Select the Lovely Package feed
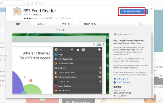This screenshot has width=163, height=103. pyautogui.click(x=78, y=86)
